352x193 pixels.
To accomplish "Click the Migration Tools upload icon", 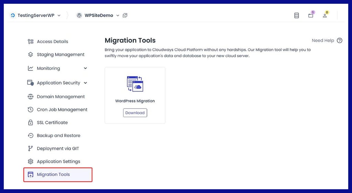I will pyautogui.click(x=31, y=174).
